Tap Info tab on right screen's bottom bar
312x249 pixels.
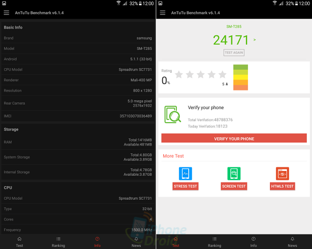(x=254, y=242)
